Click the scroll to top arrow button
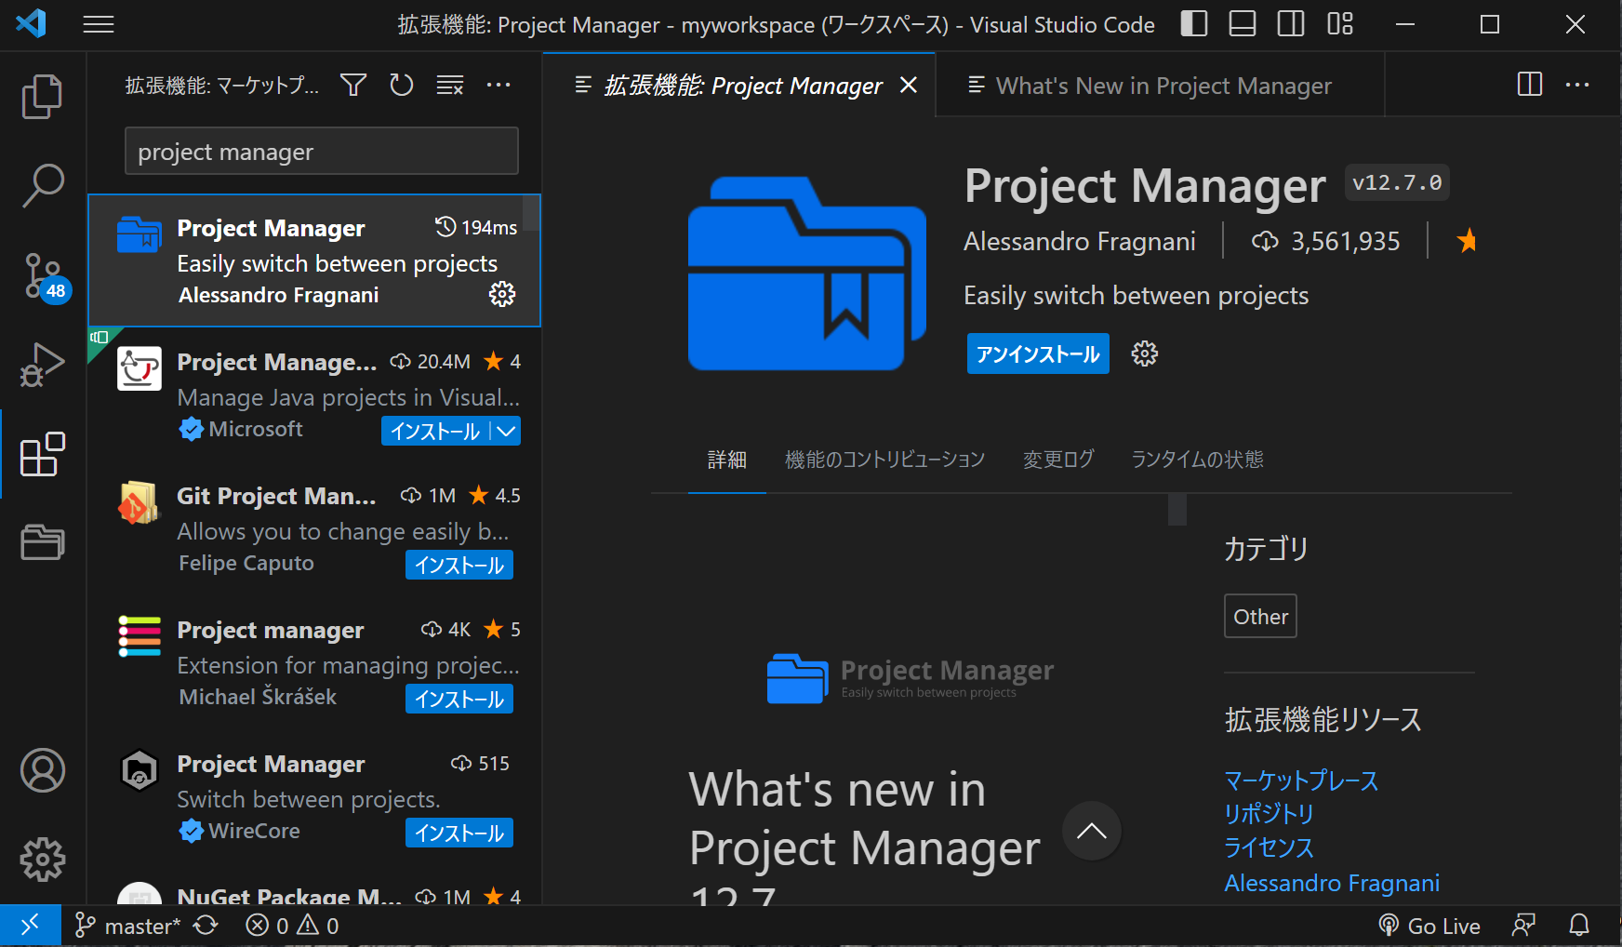 click(x=1092, y=831)
